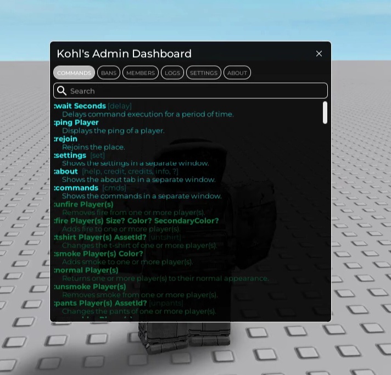Open the Settings tab
The width and height of the screenshot is (391, 375).
click(x=204, y=73)
